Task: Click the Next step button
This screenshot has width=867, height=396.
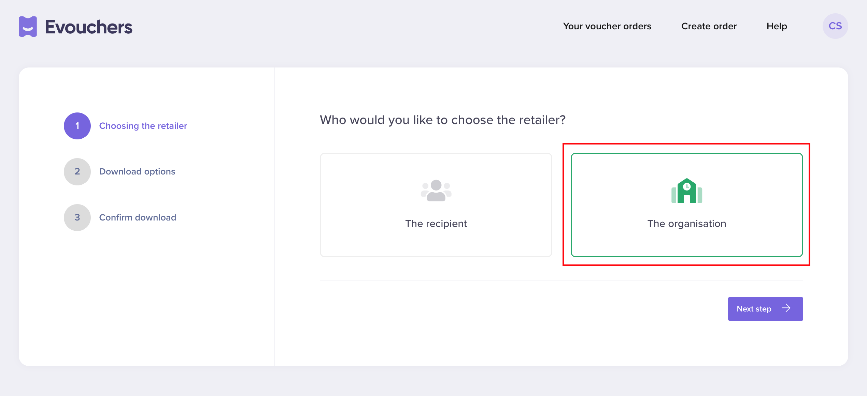Action: tap(765, 309)
